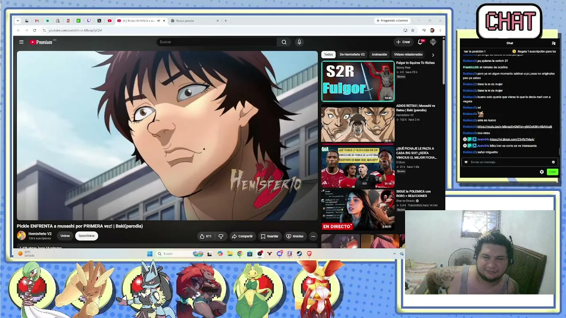Open the emote picker in chat input
The height and width of the screenshot is (318, 566).
coord(553,162)
